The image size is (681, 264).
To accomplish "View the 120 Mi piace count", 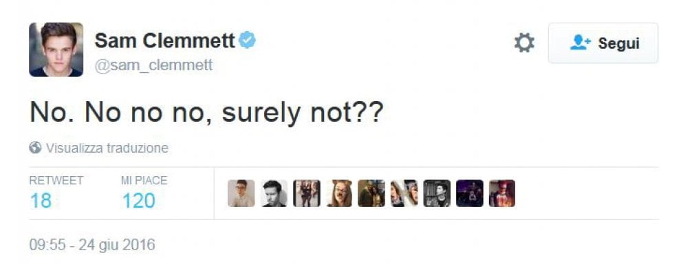I will 138,201.
